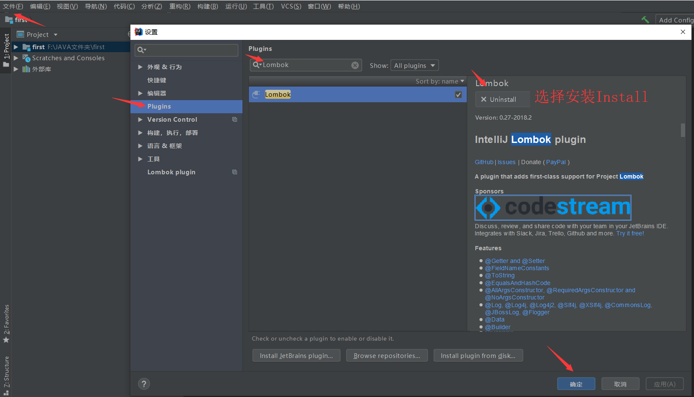Click the build hammer icon in toolbar
This screenshot has width=694, height=397.
(x=645, y=20)
